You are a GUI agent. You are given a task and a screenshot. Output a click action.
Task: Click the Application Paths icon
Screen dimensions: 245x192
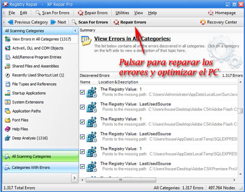7,111
